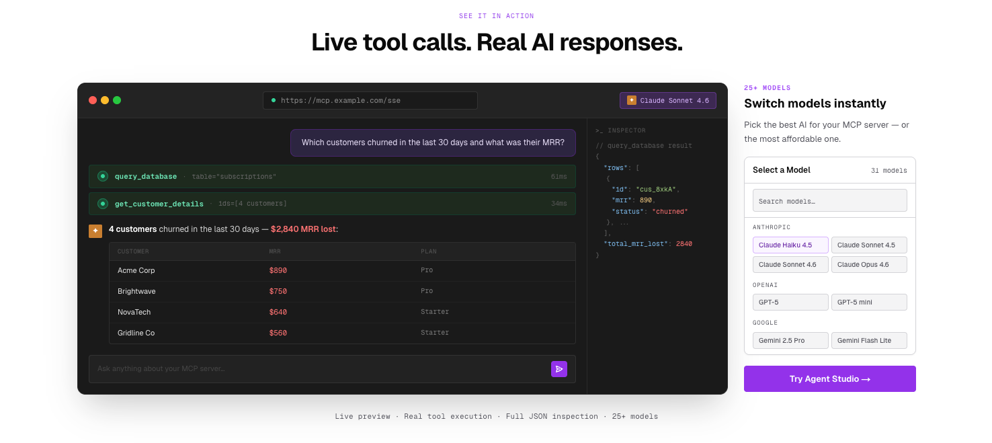This screenshot has height=443, width=992.
Task: Click the red window dot
Action: pyautogui.click(x=93, y=100)
